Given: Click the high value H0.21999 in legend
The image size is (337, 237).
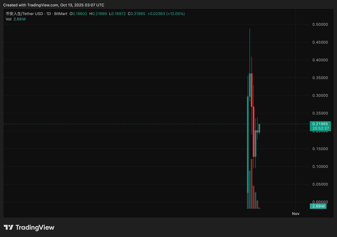Looking at the screenshot, I should pyautogui.click(x=98, y=14).
